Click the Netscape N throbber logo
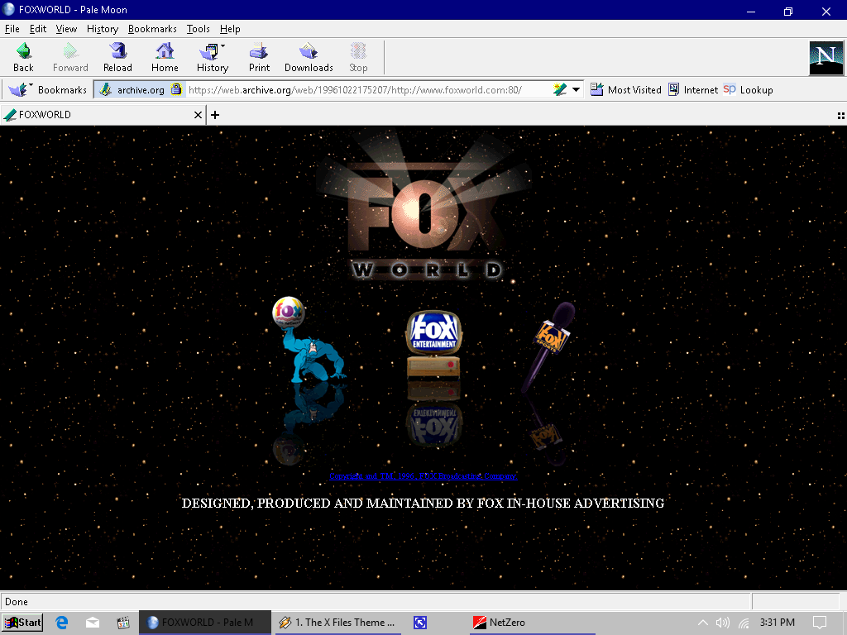 tap(826, 58)
